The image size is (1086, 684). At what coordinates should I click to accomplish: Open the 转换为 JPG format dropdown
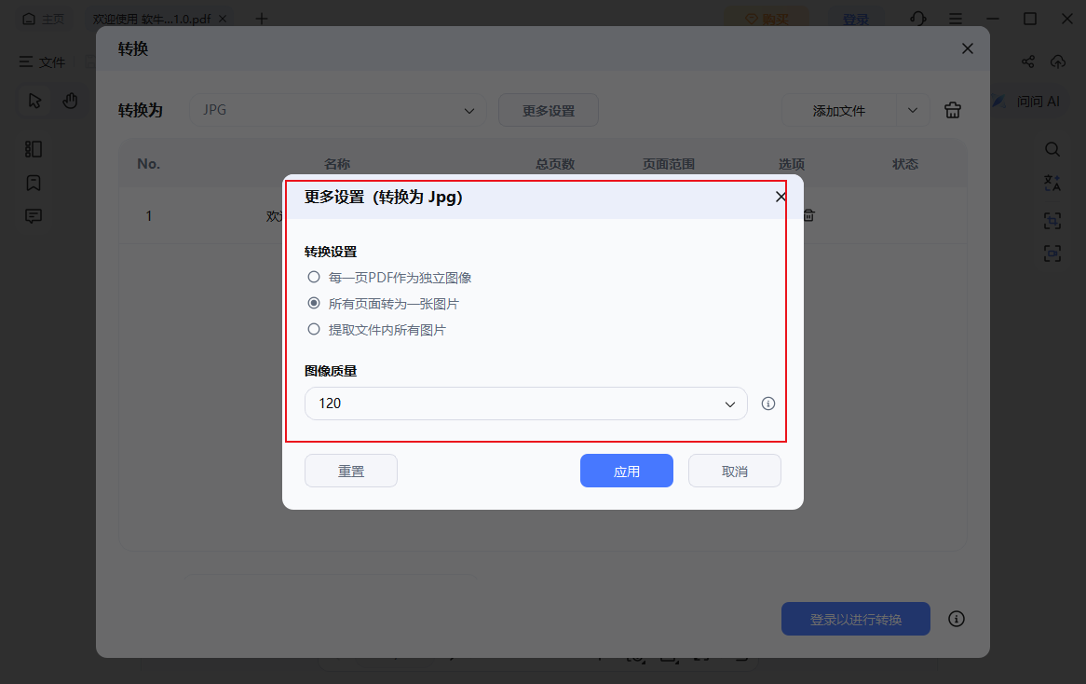click(x=338, y=110)
